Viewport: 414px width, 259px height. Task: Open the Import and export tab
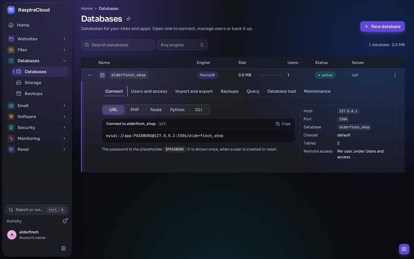coord(194,91)
